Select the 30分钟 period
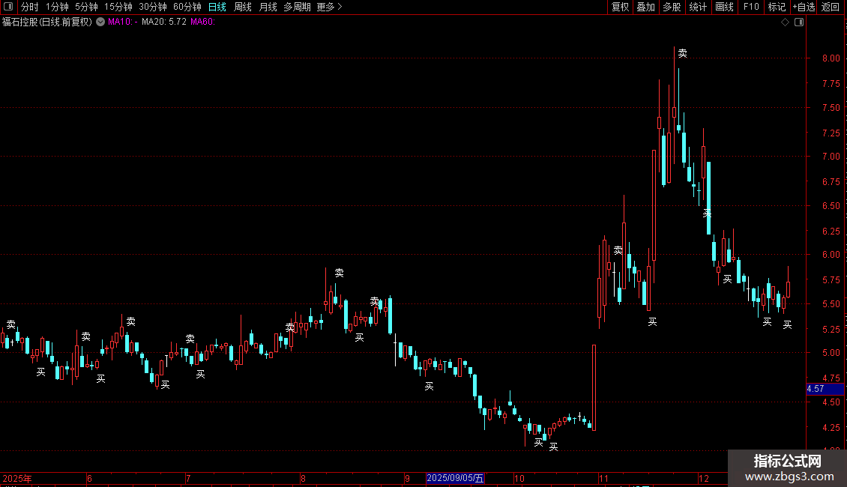 point(153,7)
